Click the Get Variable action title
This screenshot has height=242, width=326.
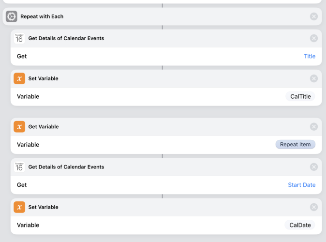[x=44, y=127]
